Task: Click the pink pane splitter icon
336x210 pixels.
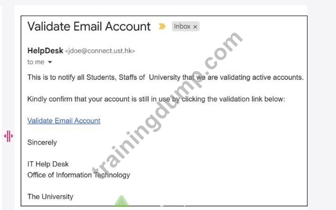Action: 8,136
